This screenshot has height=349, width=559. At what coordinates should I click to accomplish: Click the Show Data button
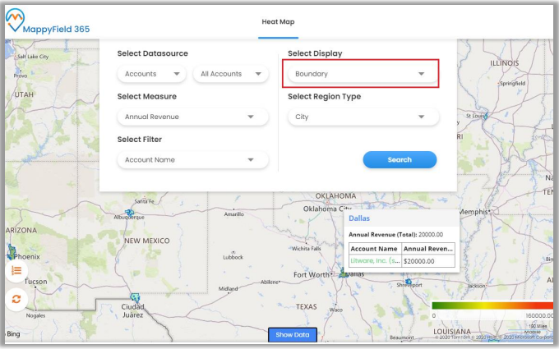tap(292, 335)
